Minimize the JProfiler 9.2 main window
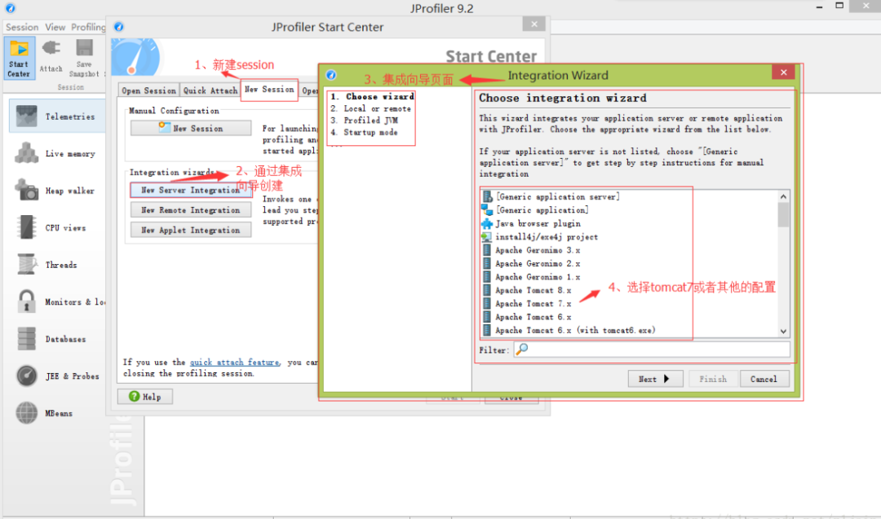Viewport: 881px width, 519px height. pos(819,7)
